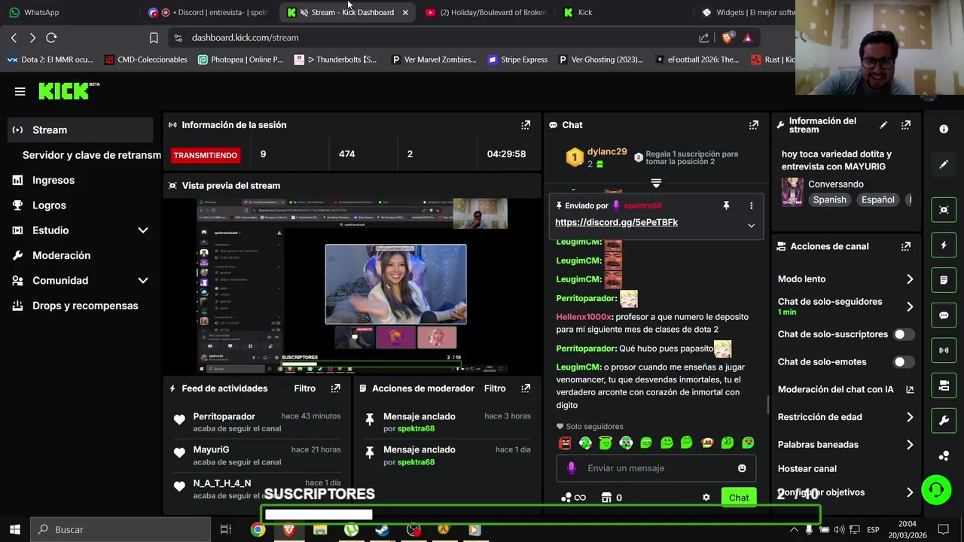Click the info icon in right toolbar
The height and width of the screenshot is (542, 964).
944,129
